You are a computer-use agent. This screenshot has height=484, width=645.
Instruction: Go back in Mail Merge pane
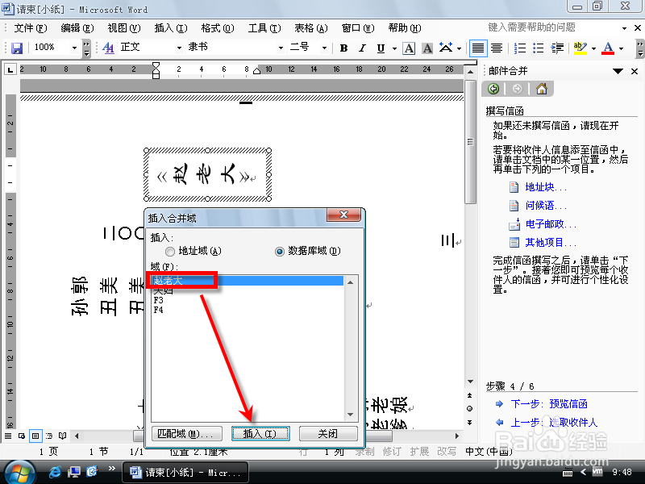coord(493,89)
